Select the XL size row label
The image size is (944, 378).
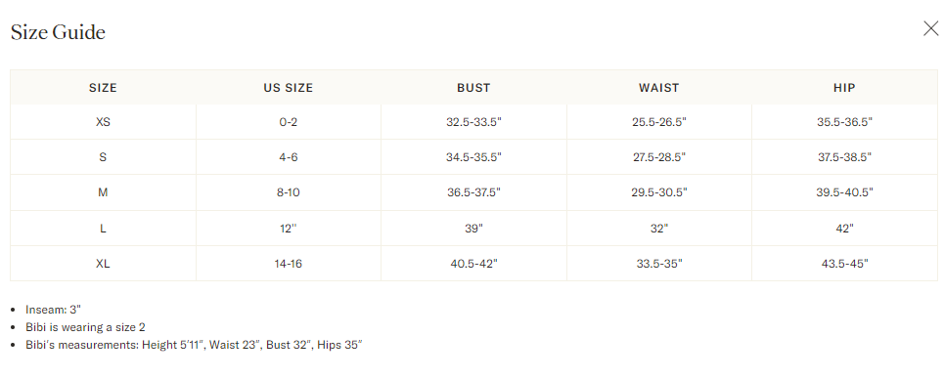tap(103, 264)
